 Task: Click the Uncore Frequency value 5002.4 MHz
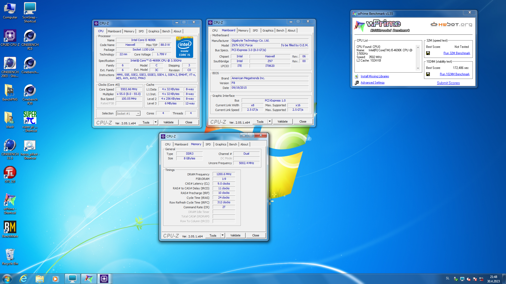246,163
